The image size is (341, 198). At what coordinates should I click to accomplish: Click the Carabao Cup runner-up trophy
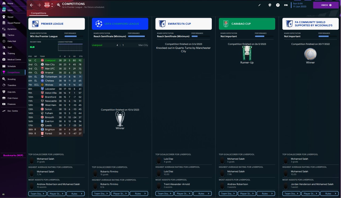[x=247, y=53]
